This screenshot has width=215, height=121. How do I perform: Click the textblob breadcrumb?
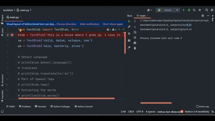[x=8, y=10]
